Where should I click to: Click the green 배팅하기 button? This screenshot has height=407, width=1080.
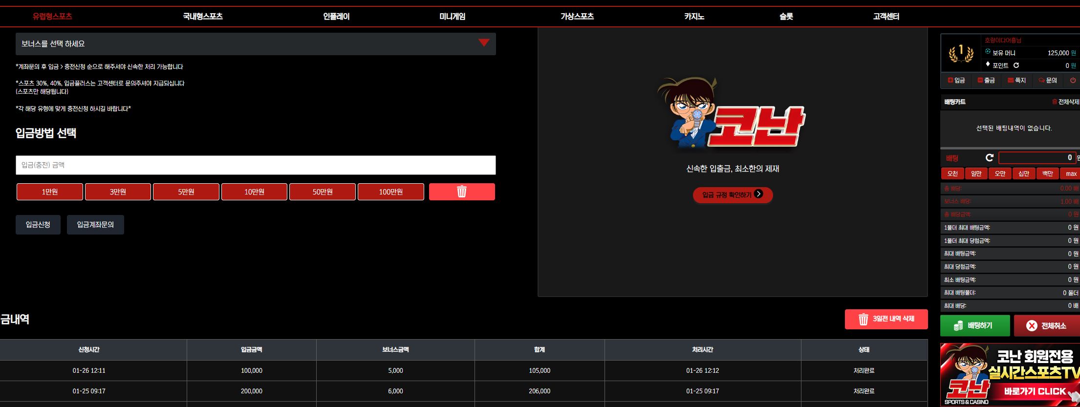coord(975,325)
